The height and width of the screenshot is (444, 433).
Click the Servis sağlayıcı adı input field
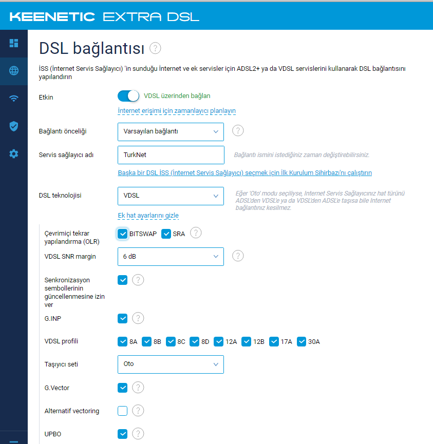(171, 155)
